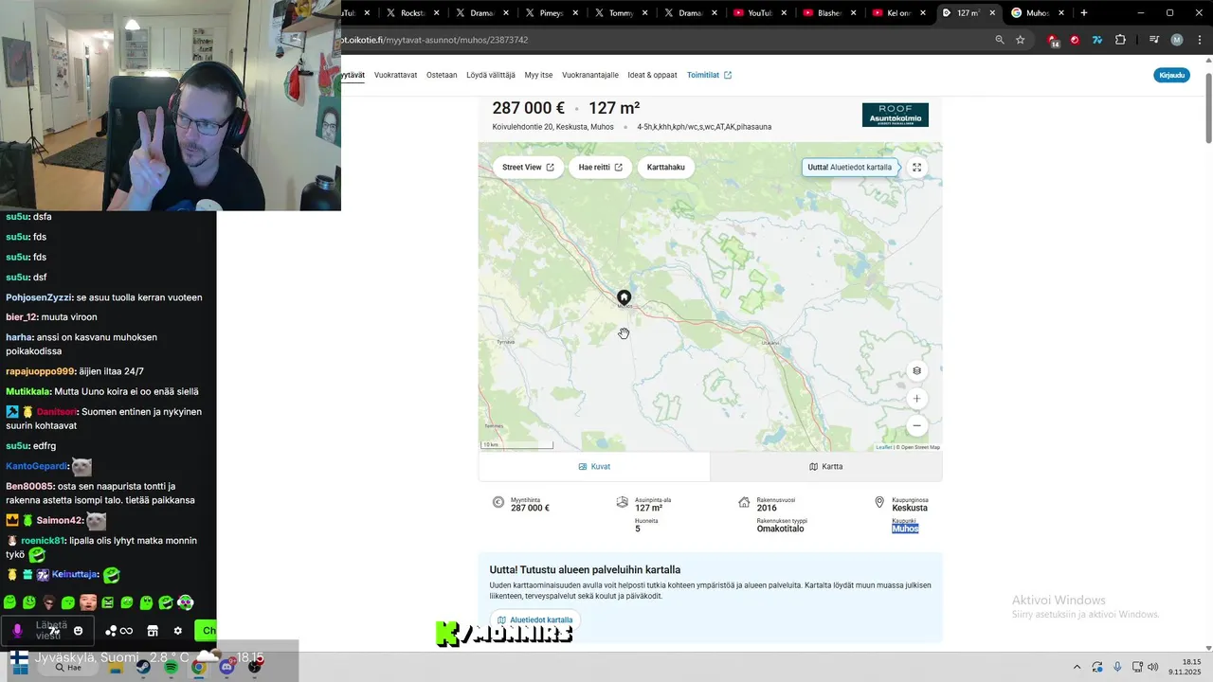Image resolution: width=1213 pixels, height=682 pixels.
Task: Open a new browser tab
Action: pyautogui.click(x=1083, y=13)
